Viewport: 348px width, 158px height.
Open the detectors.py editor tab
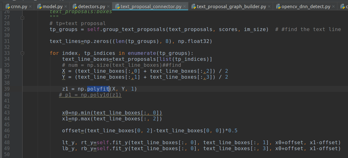92,7
